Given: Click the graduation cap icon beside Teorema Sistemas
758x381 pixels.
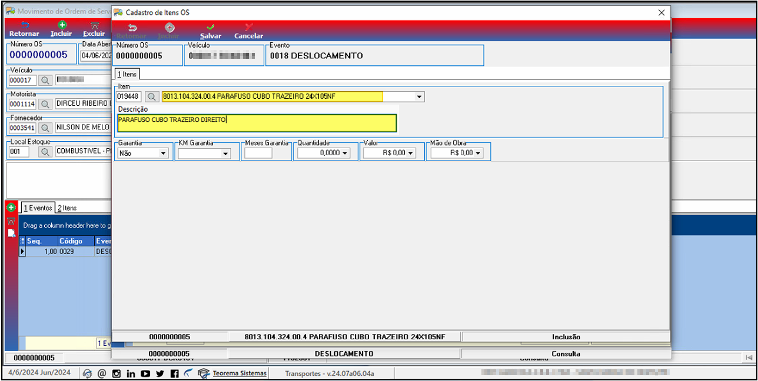Looking at the screenshot, I should point(204,373).
